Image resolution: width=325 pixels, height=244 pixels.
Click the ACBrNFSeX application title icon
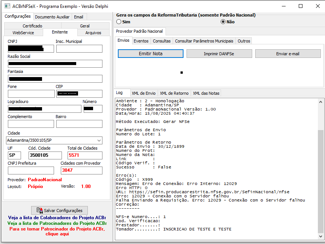coord(7,6)
